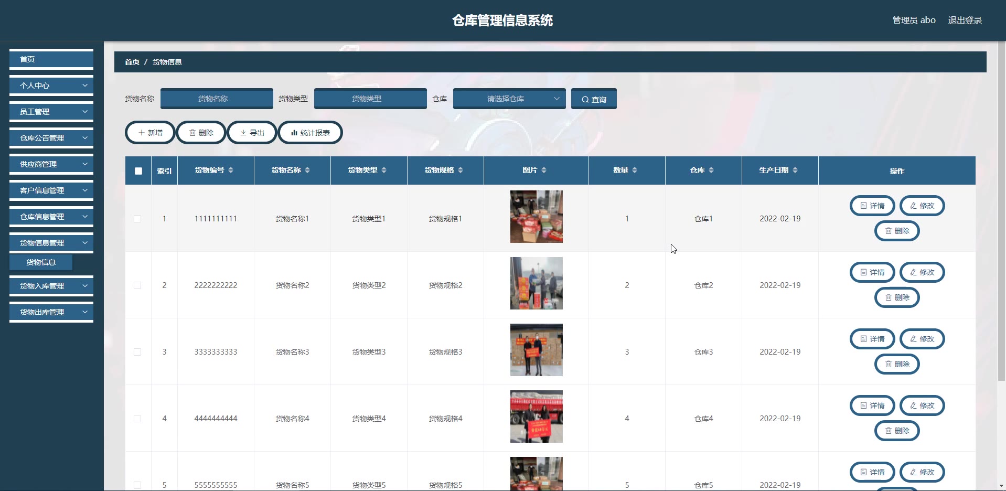Sort by 货物规格 column arrows

[461, 170]
